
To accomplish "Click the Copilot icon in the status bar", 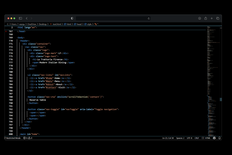I will [214, 138].
